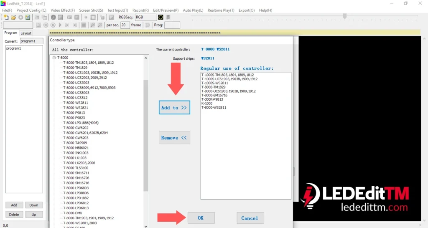Select T-8000-DMX tree item
428x228 pixels.
pos(73,213)
